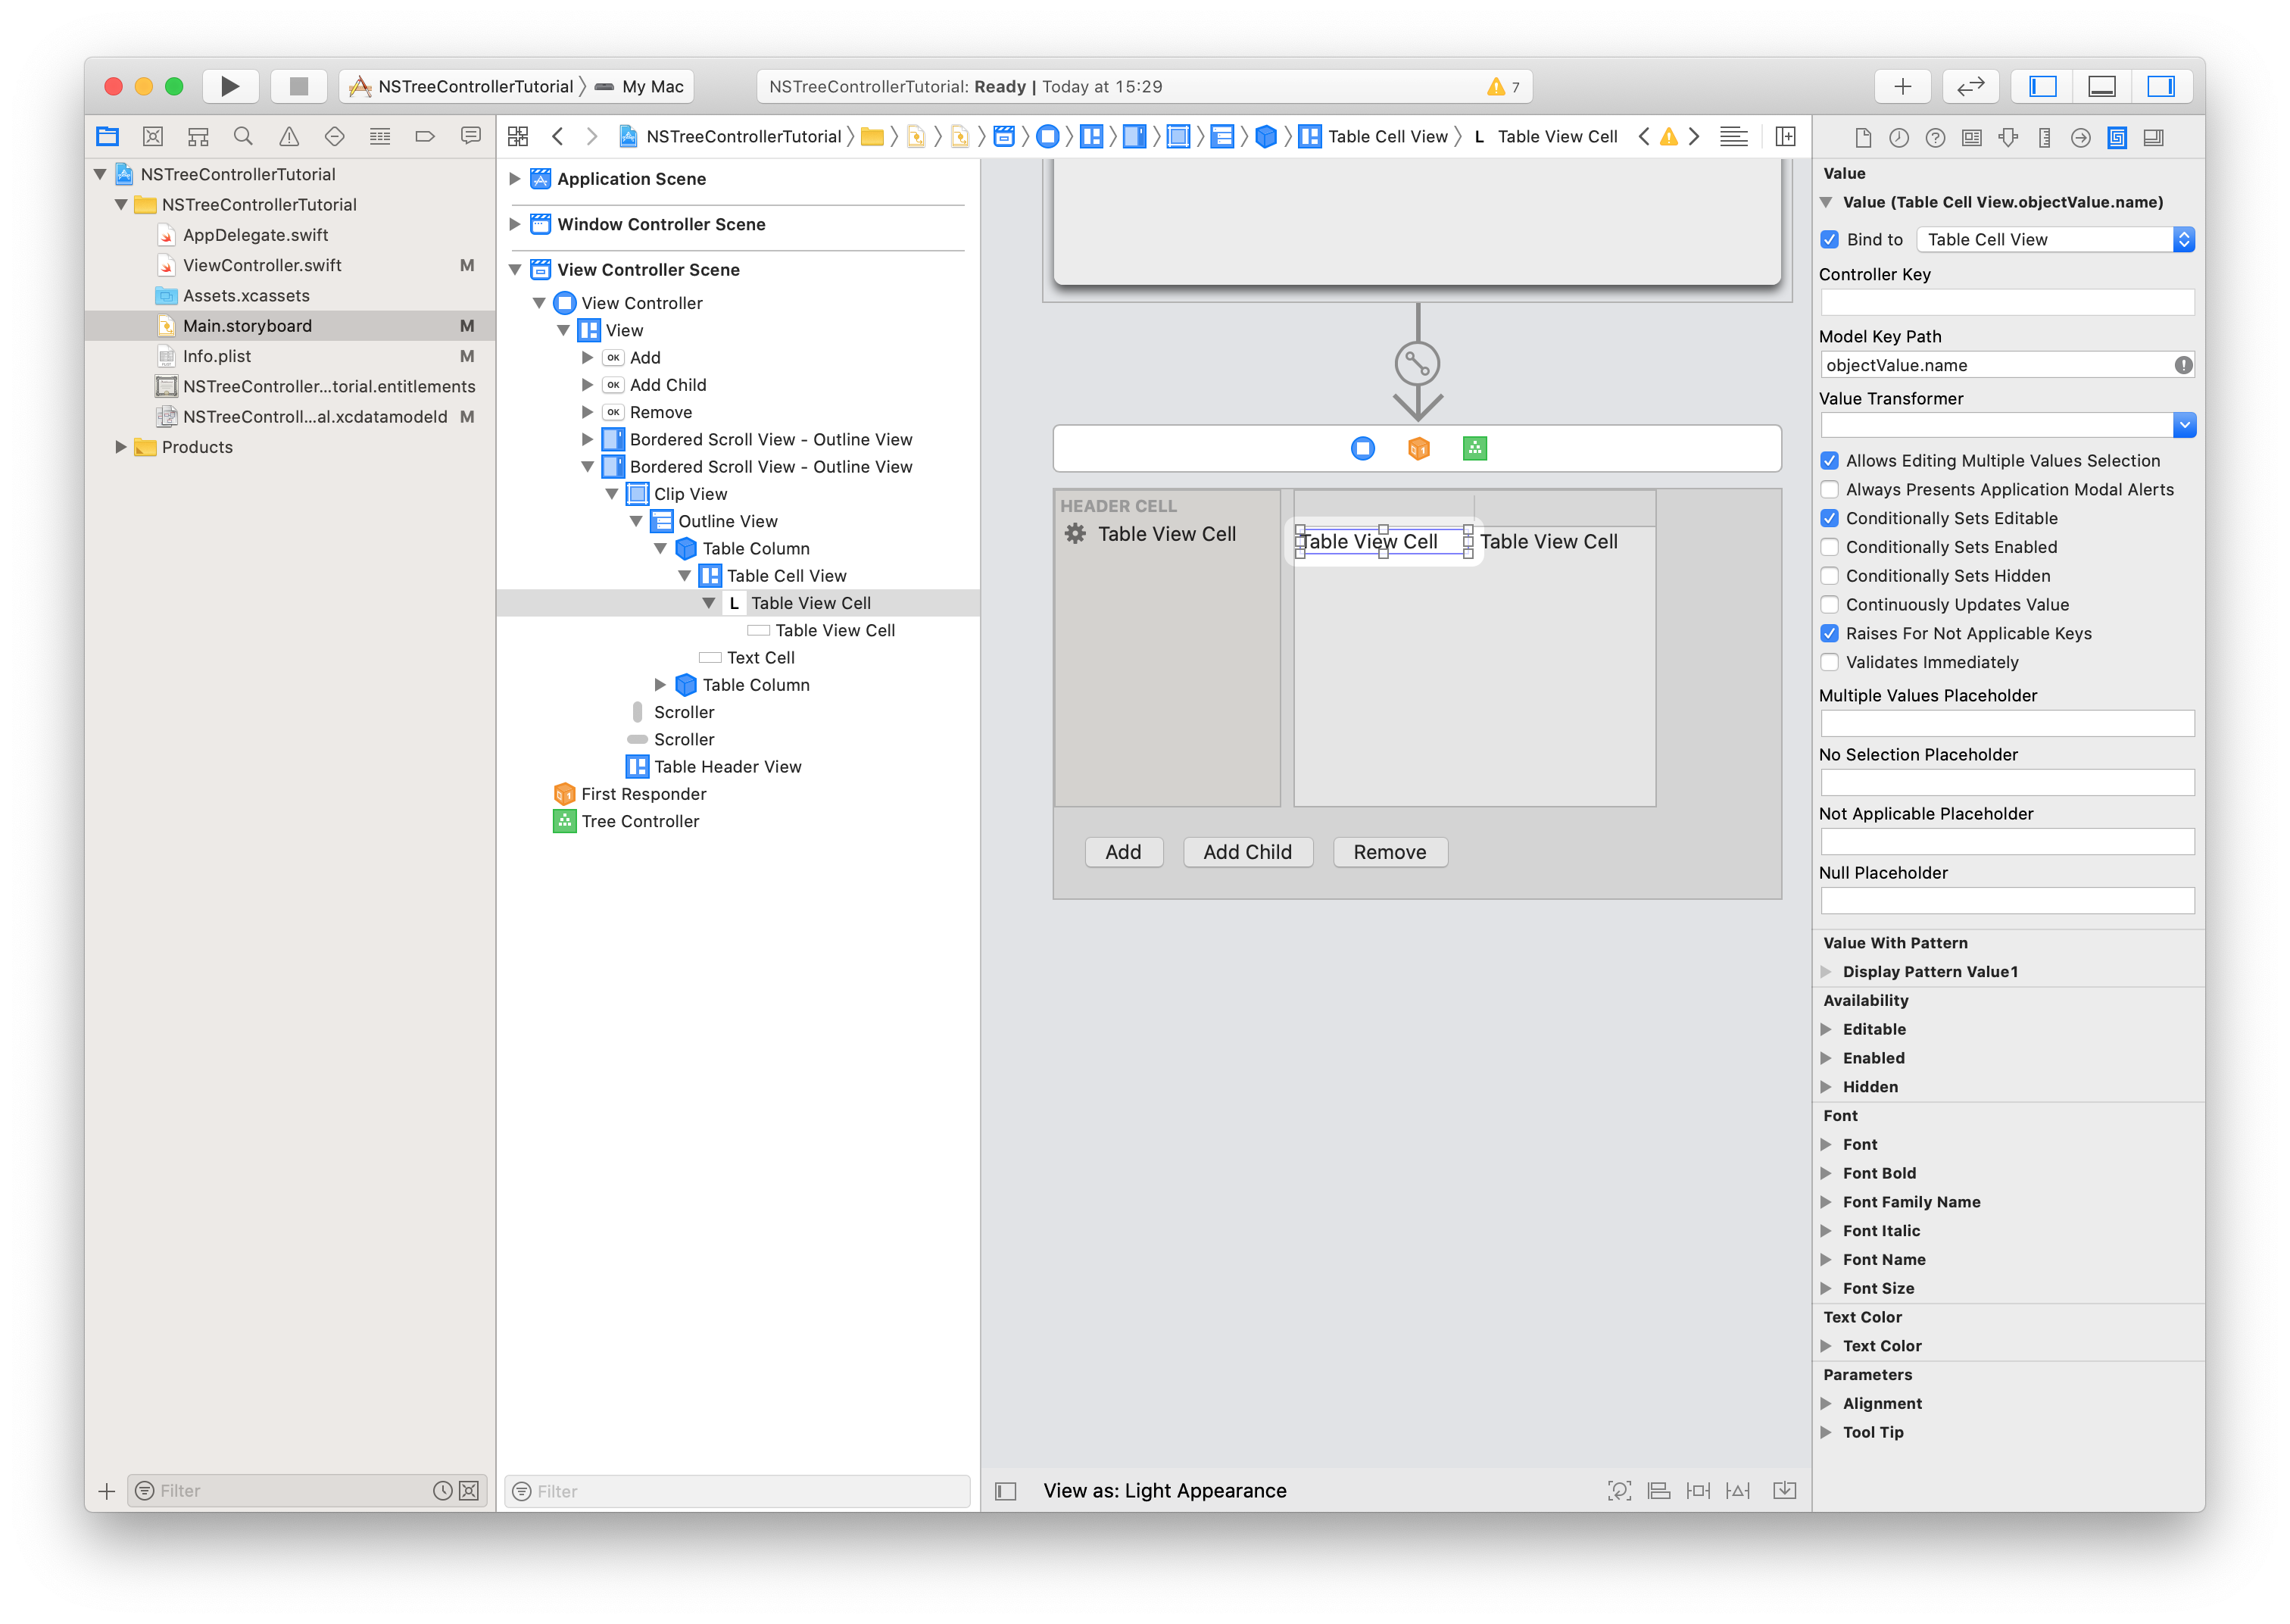Screen dimensions: 2290x1624
Task: Toggle the document outline at canvas bottom
Action: (1006, 1491)
